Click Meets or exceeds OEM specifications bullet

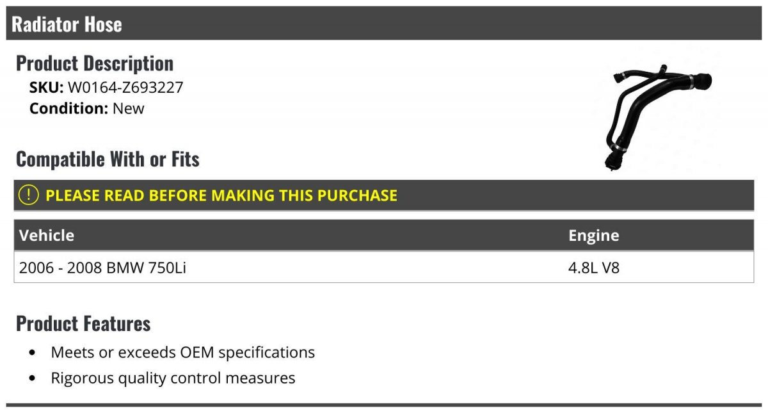[x=183, y=352]
